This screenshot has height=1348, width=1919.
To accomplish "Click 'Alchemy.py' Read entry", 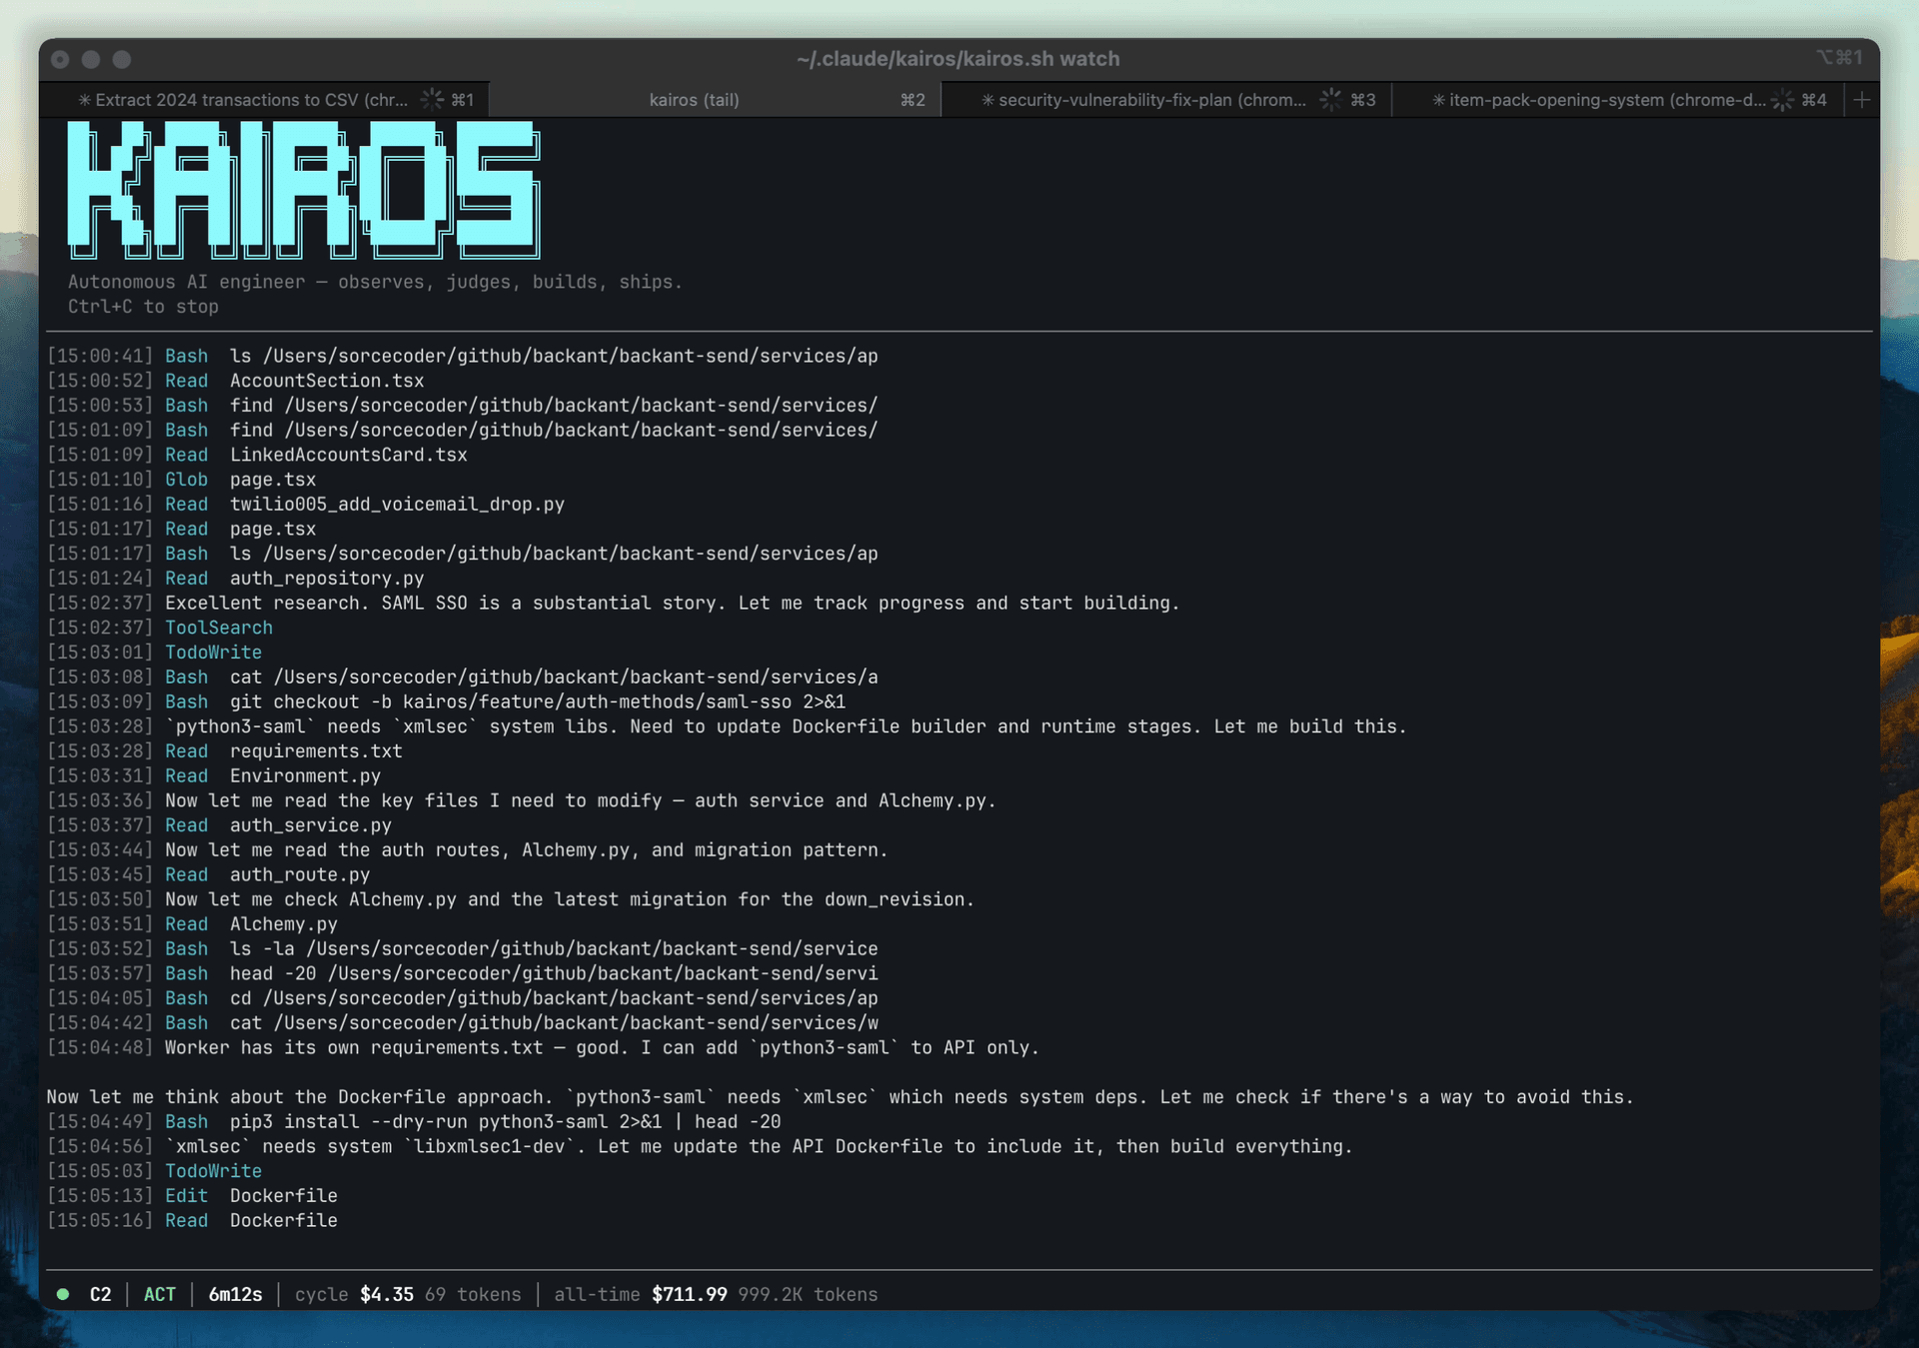I will coord(284,924).
